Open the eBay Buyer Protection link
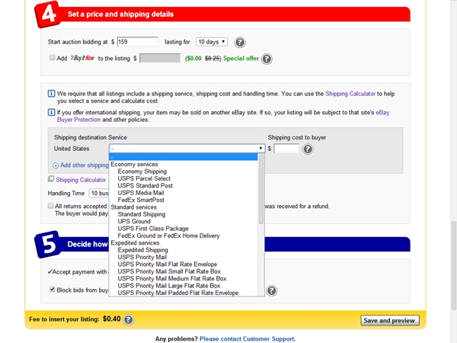 tap(223, 116)
